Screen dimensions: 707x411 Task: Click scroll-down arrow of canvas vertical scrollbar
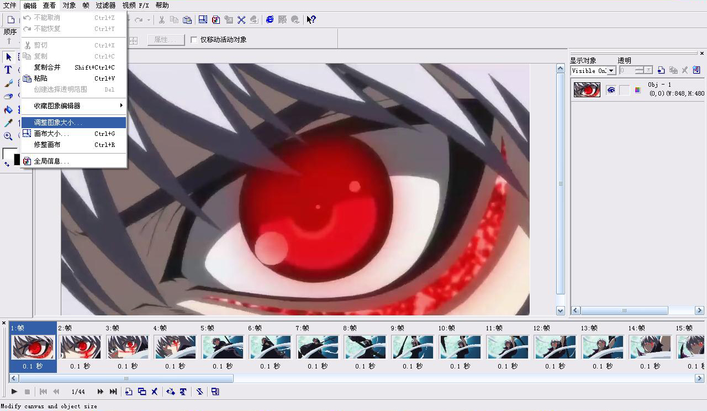click(561, 311)
